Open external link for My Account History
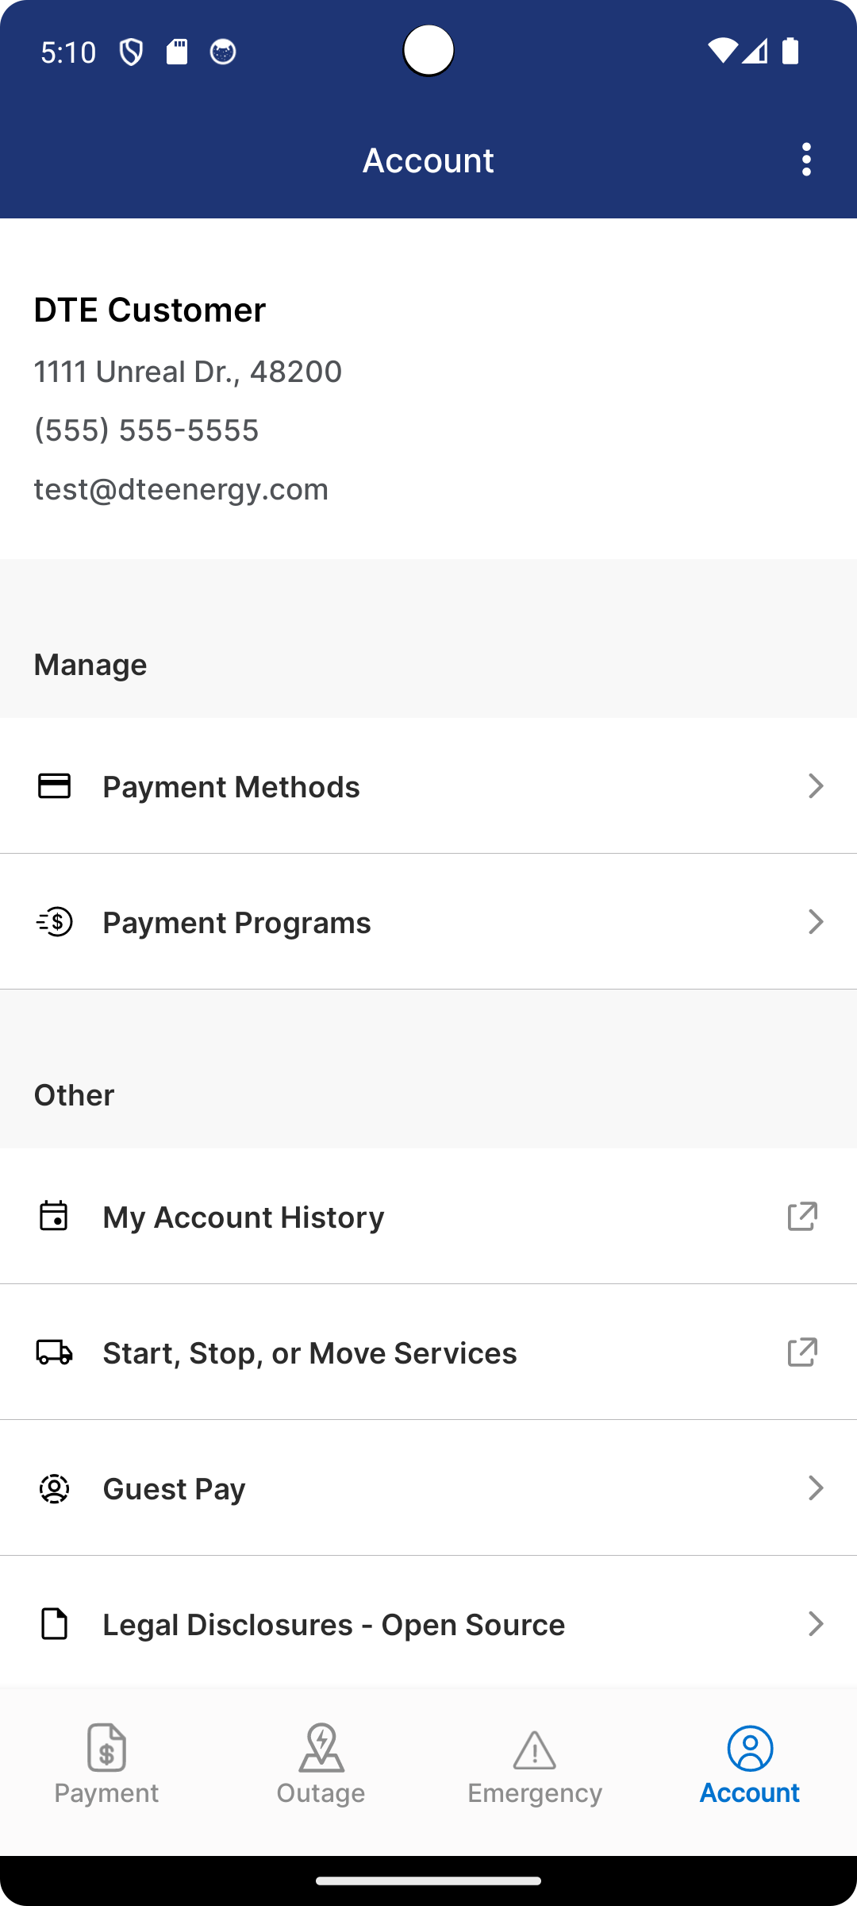The height and width of the screenshot is (1906, 857). tap(802, 1217)
